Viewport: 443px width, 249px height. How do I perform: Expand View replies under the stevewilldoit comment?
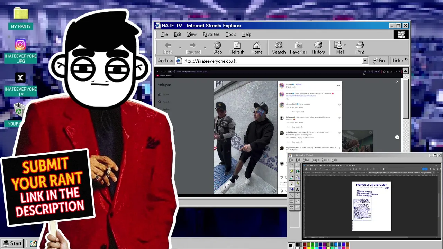(298, 112)
